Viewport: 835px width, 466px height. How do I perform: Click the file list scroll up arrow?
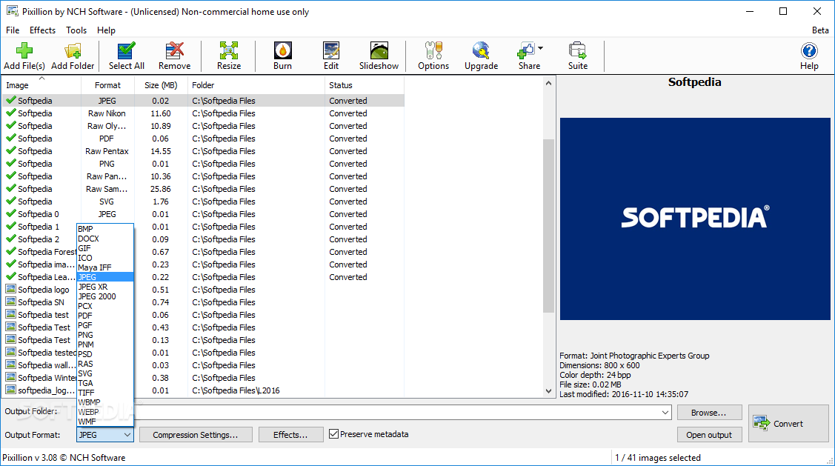[x=548, y=83]
